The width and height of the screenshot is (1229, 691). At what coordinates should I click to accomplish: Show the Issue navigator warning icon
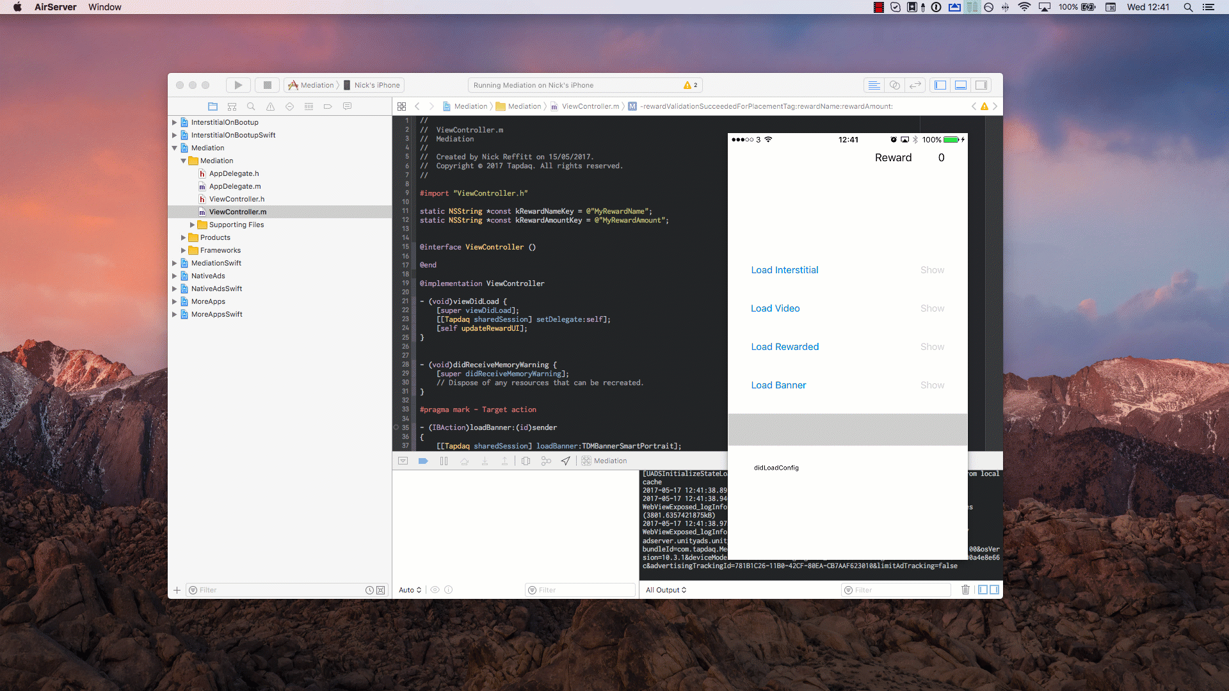coord(270,106)
